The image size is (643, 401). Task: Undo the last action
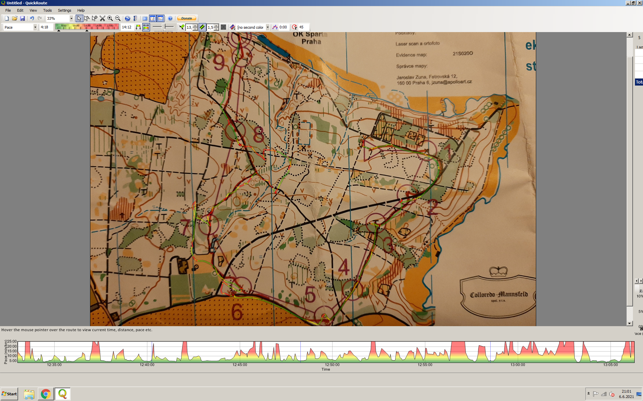point(32,18)
